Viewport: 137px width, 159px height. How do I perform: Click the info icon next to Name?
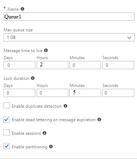tap(22, 9)
